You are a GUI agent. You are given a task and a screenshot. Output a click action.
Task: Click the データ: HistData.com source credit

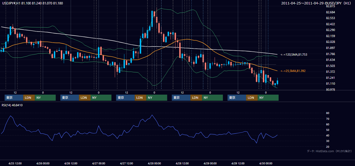point(329,151)
